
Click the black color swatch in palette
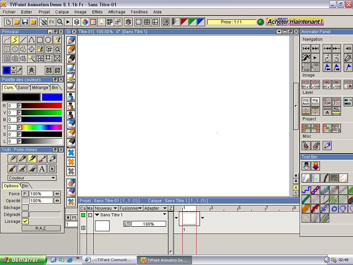click(x=21, y=97)
